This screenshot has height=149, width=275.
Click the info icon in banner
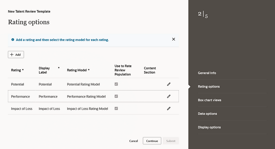point(13,40)
